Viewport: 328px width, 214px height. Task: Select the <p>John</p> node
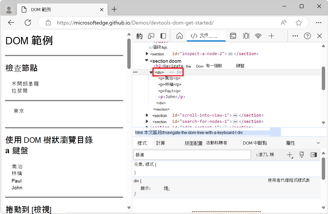point(172,97)
